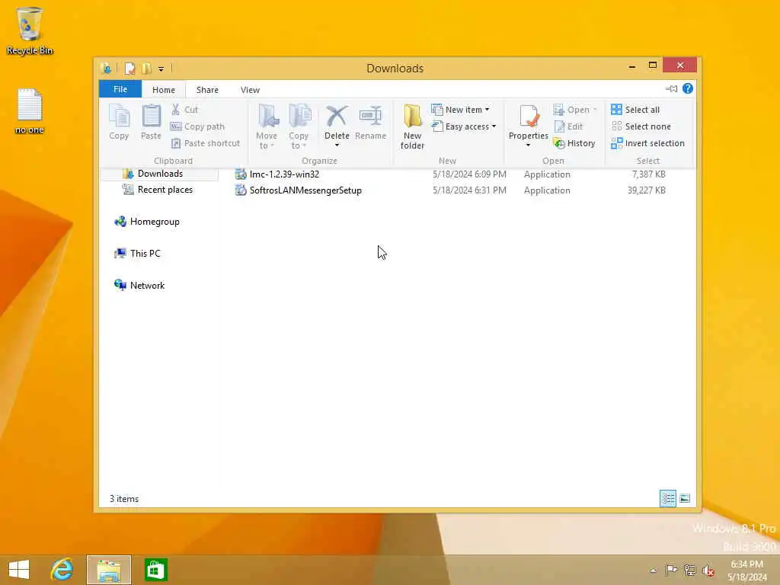Open the Copy to dropdown
This screenshot has width=780, height=585.
[x=299, y=127]
